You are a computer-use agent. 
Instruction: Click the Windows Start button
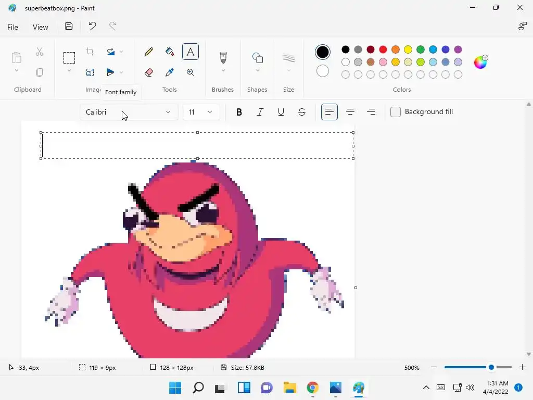(x=175, y=387)
